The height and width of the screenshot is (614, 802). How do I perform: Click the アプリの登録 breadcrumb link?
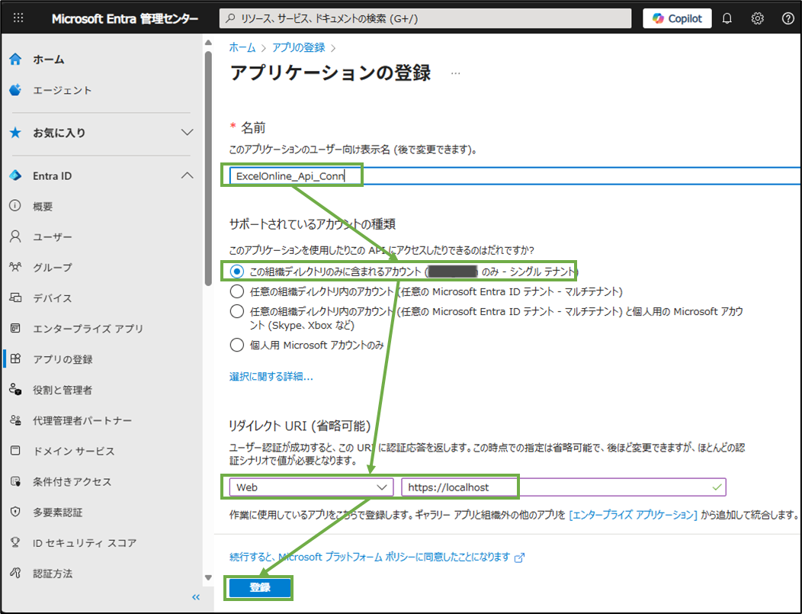(x=299, y=47)
